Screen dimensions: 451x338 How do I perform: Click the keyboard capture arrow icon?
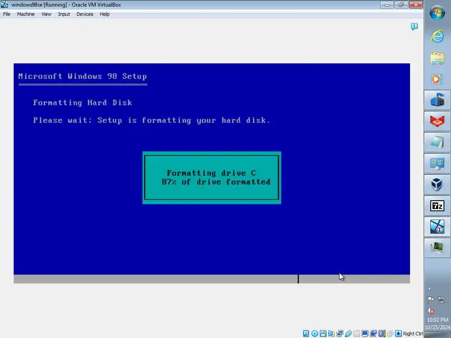[x=398, y=334]
